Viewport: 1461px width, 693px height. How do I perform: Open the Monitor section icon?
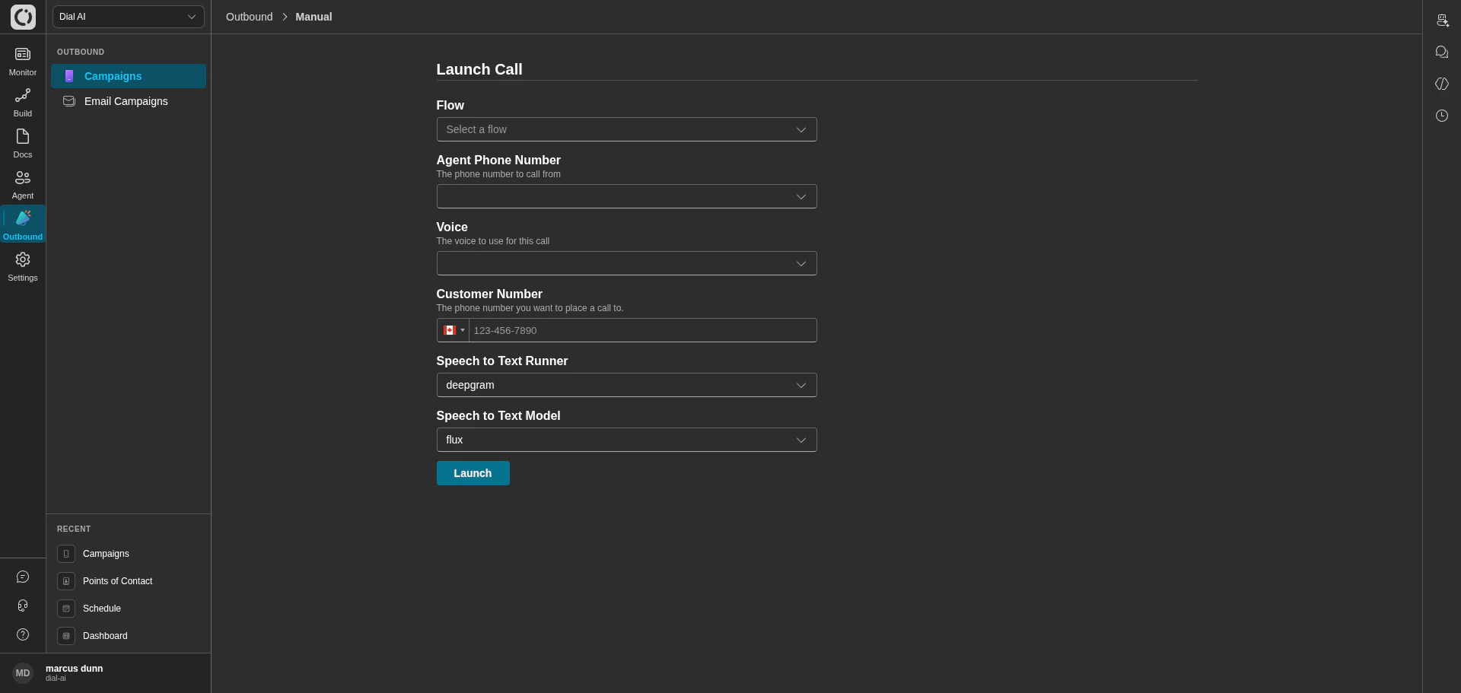(x=23, y=54)
